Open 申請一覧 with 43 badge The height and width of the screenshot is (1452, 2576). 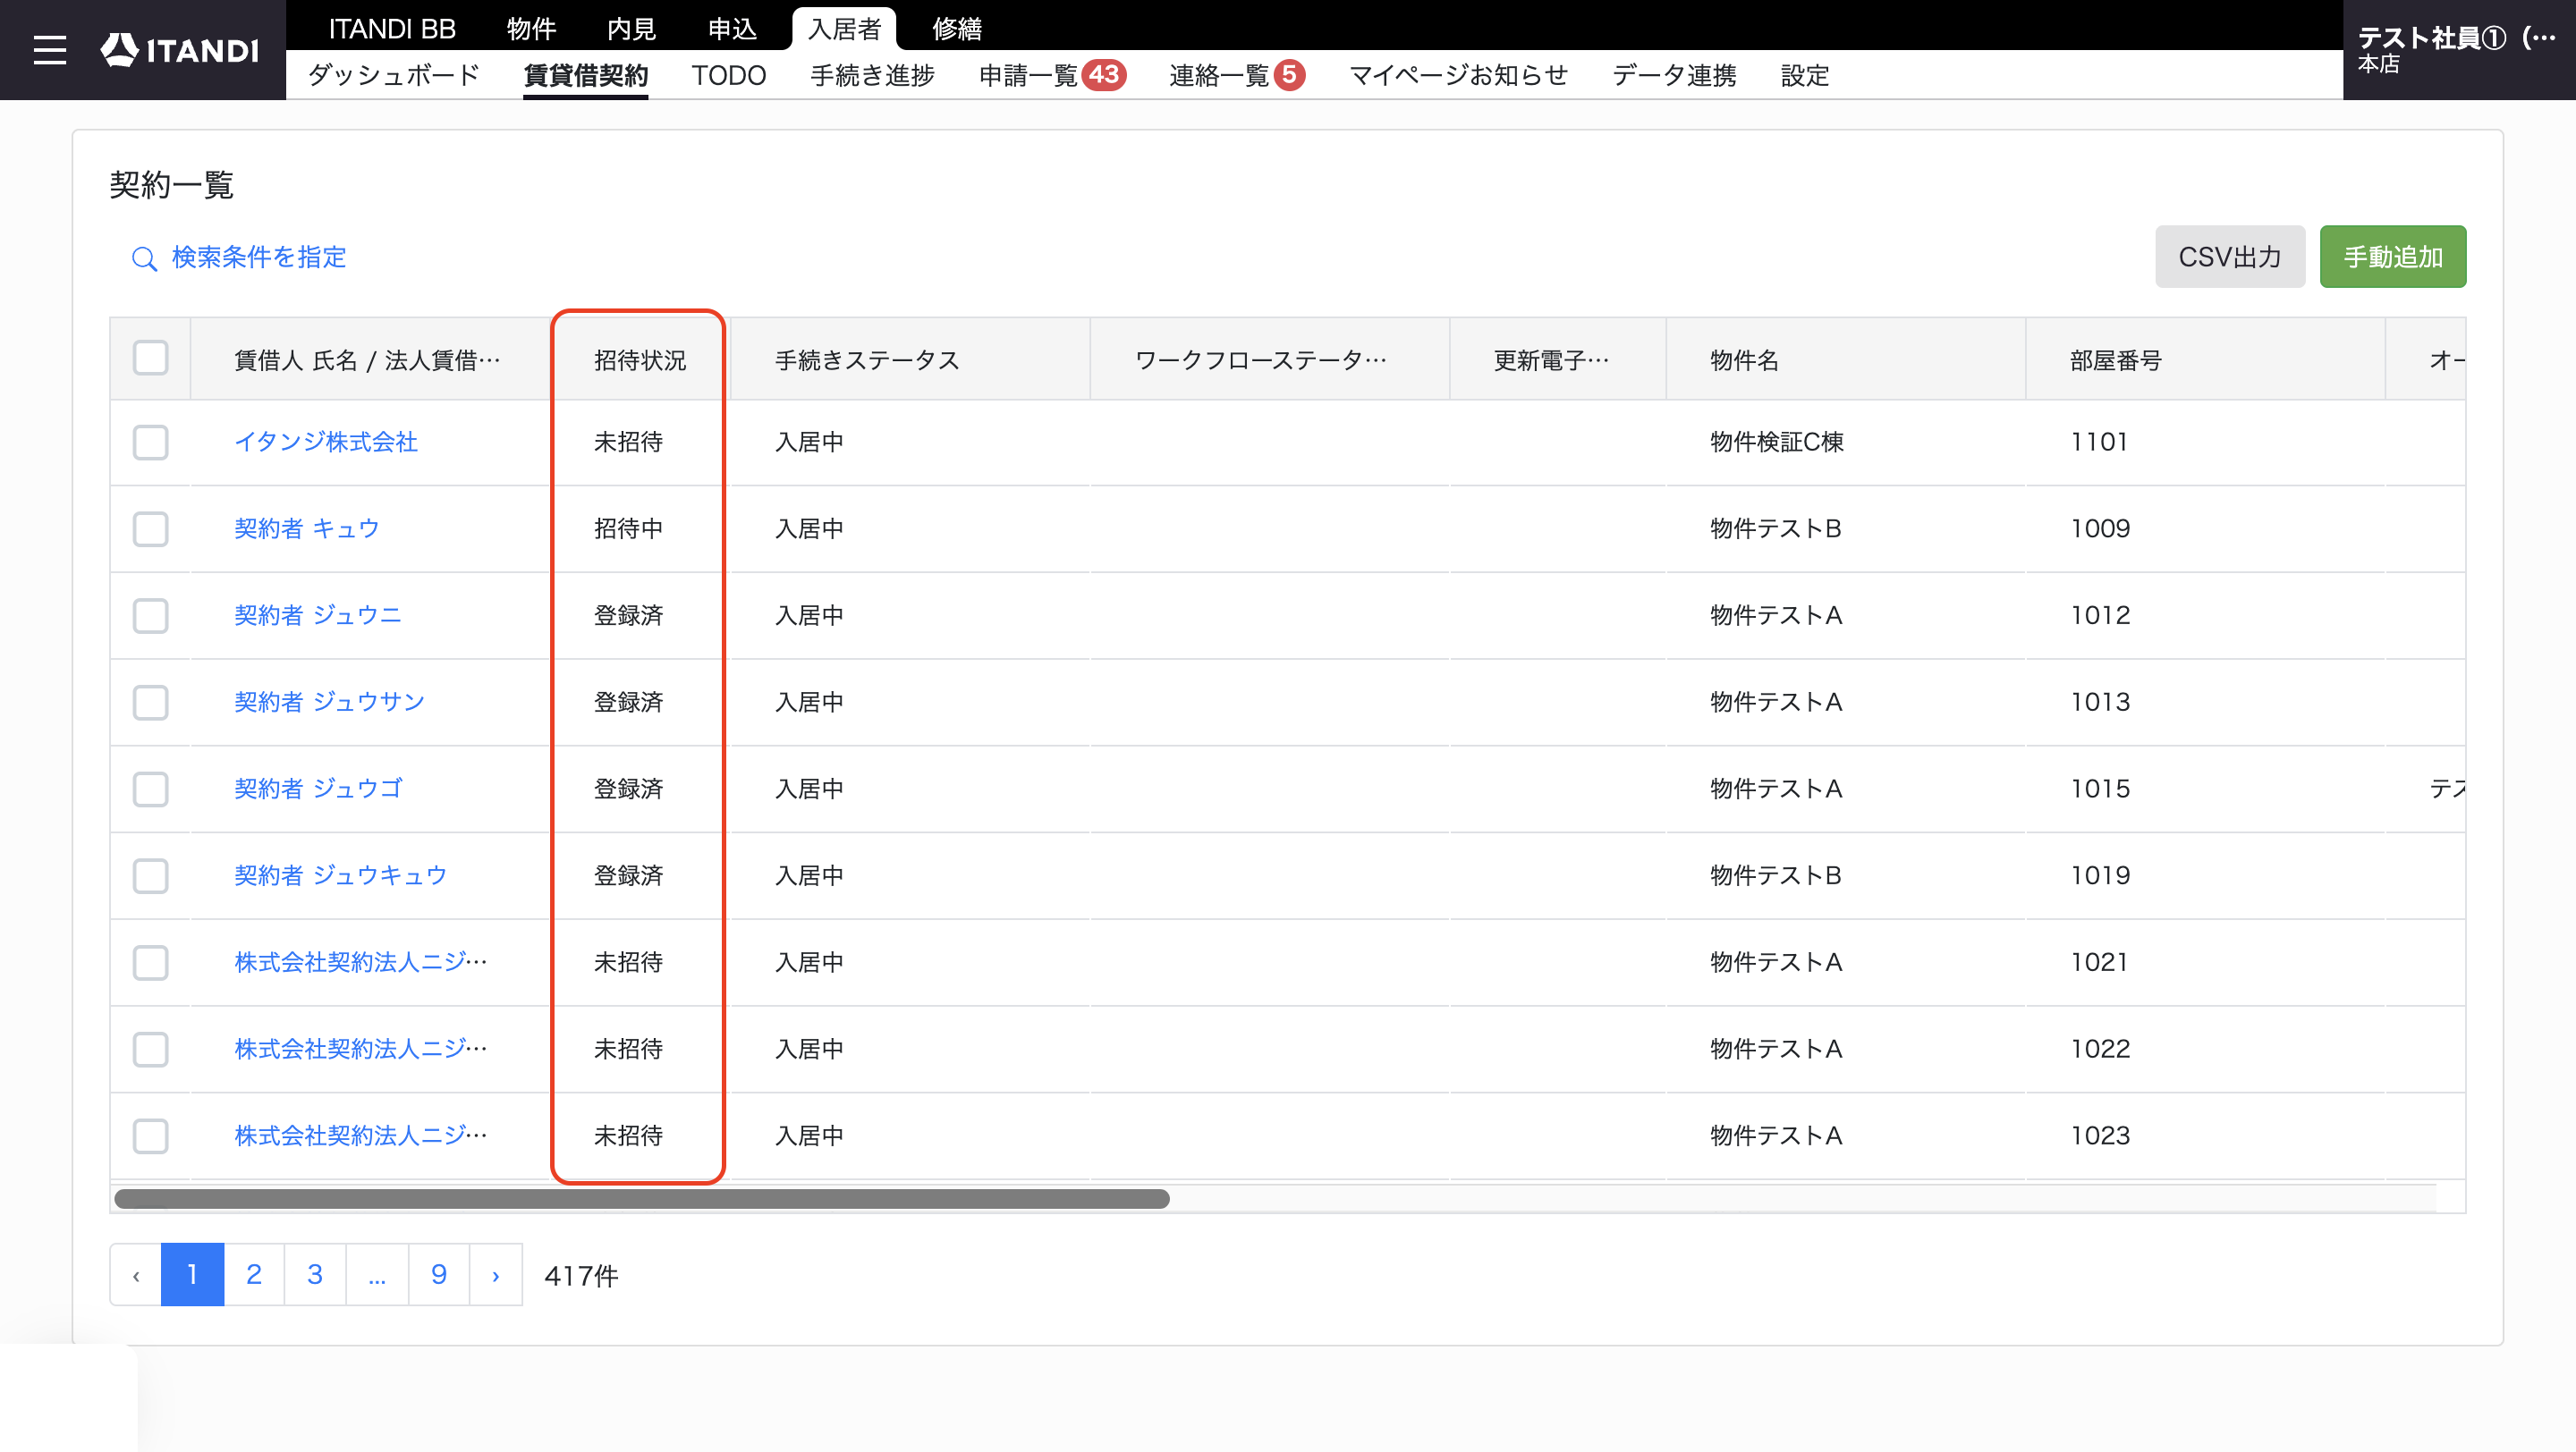1052,75
